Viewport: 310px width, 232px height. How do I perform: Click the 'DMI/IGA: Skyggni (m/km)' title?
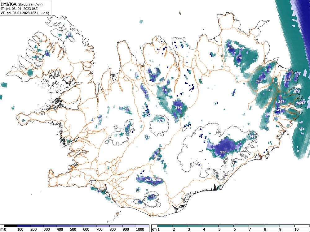click(x=22, y=4)
